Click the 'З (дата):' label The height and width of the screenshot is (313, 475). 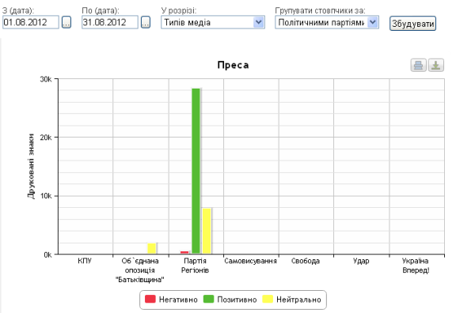click(18, 10)
